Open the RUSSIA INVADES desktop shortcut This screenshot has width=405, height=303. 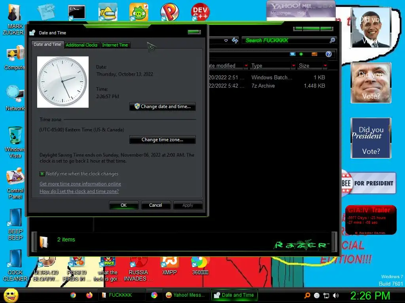[138, 269]
